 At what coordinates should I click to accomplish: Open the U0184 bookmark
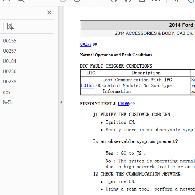click(10, 61)
